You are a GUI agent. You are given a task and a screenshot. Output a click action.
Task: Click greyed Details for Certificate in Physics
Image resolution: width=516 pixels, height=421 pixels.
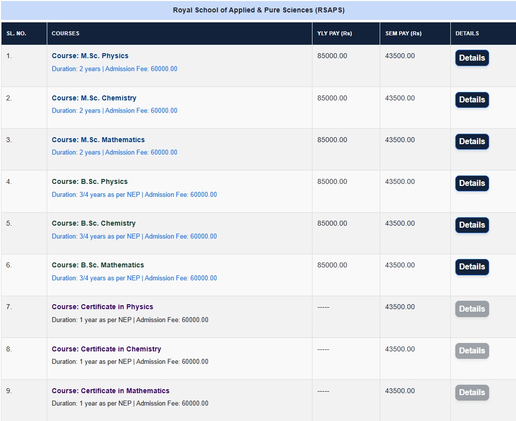pyautogui.click(x=472, y=309)
